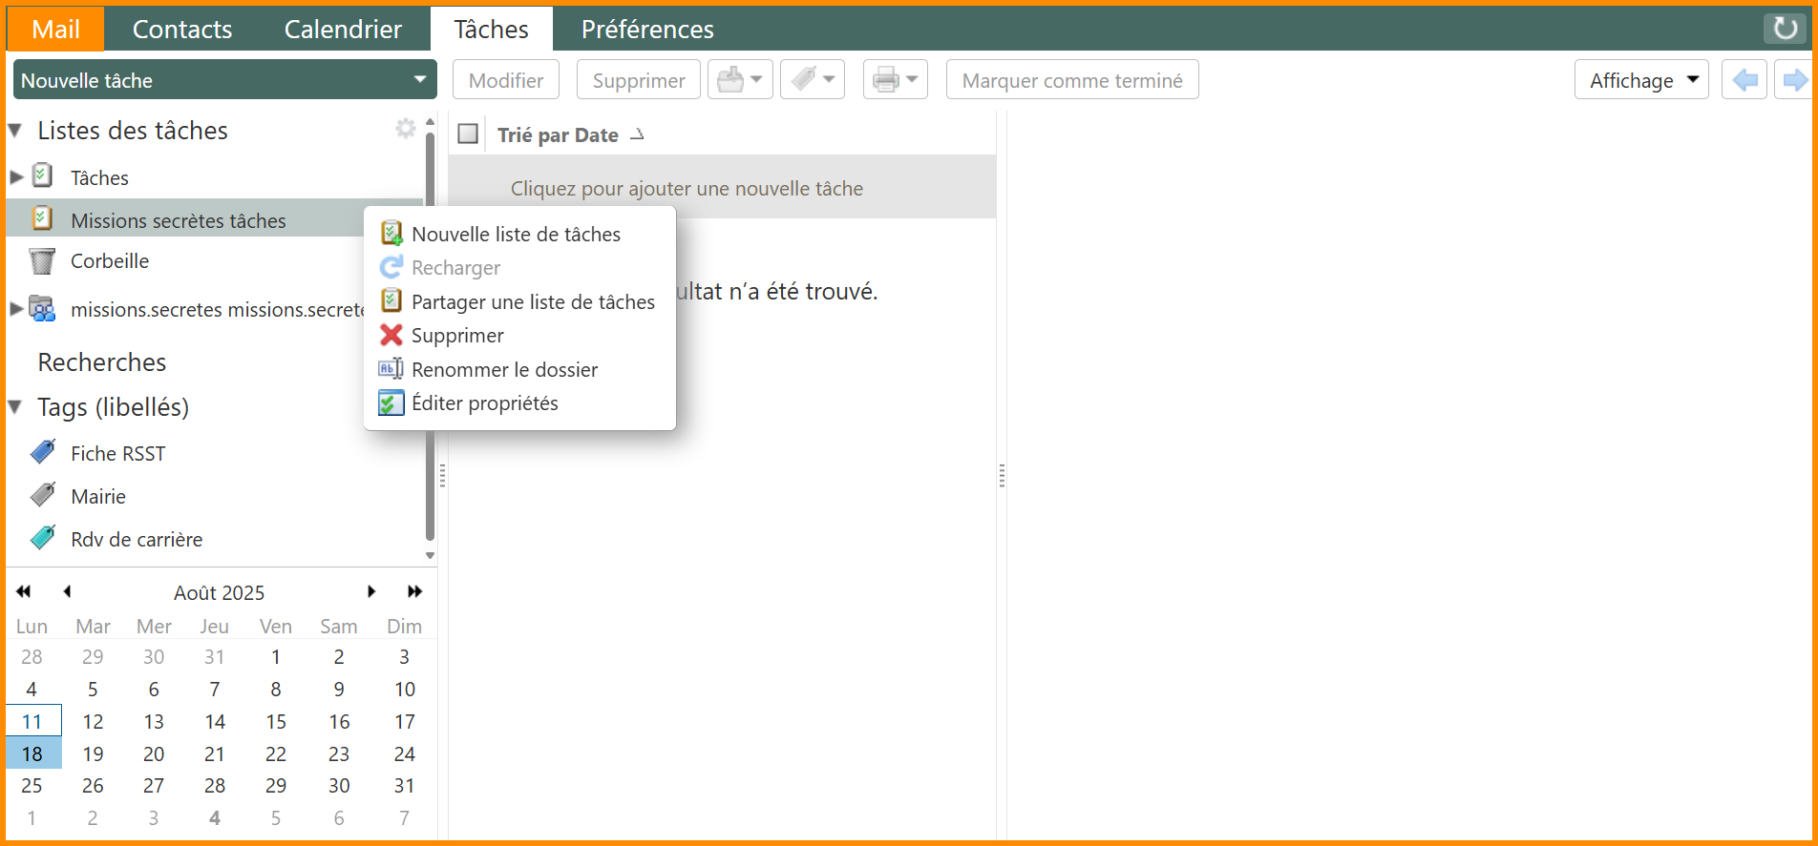Click the Marquer comme terminé button
The width and height of the screenshot is (1818, 846).
coord(1071,80)
